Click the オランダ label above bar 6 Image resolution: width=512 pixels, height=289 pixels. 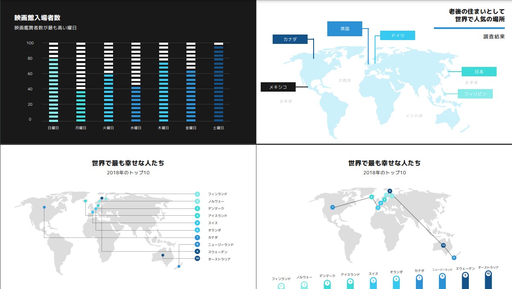(396, 272)
